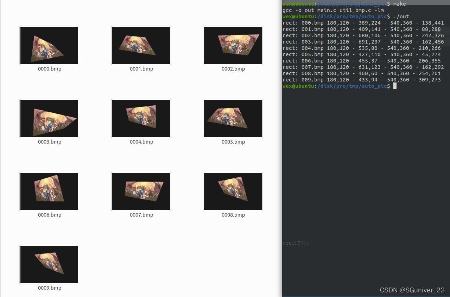Click the file name label 0008.bmp
The height and width of the screenshot is (297, 450).
233,215
